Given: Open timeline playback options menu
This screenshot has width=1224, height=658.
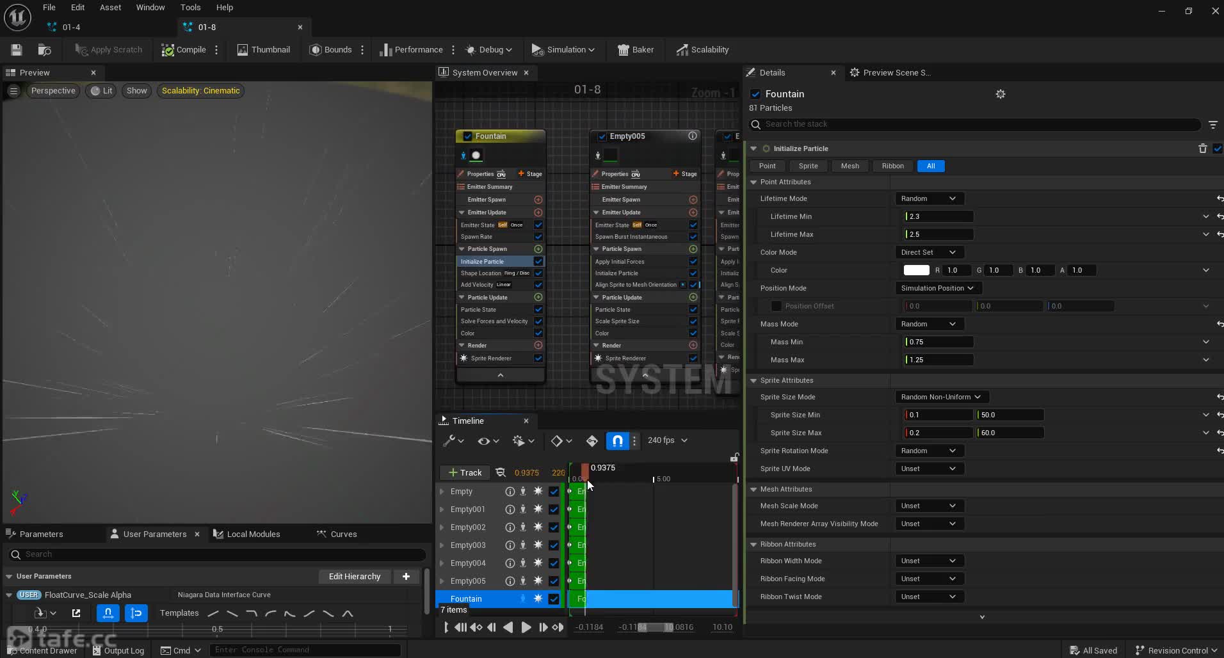Looking at the screenshot, I should (523, 440).
